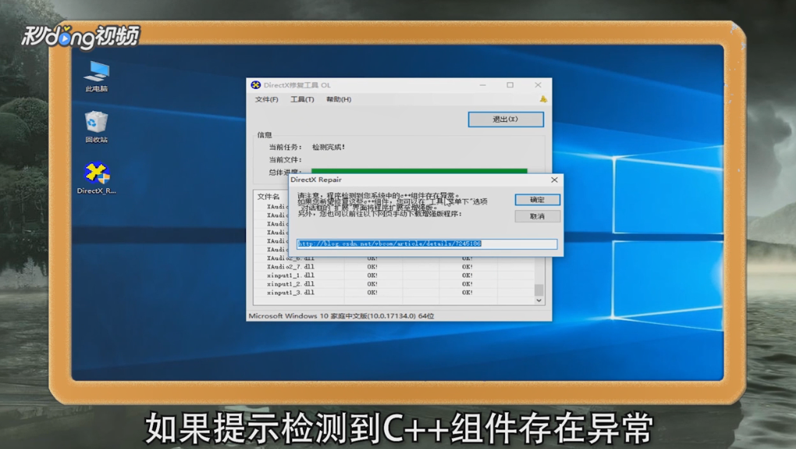The height and width of the screenshot is (449, 796).
Task: Maximize the DirectX修复工具 window
Action: (x=510, y=85)
